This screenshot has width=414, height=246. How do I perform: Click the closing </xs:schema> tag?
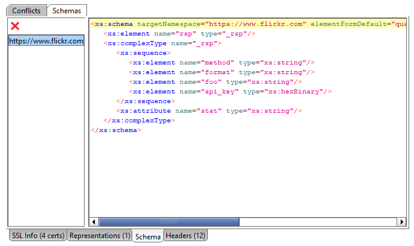click(115, 130)
